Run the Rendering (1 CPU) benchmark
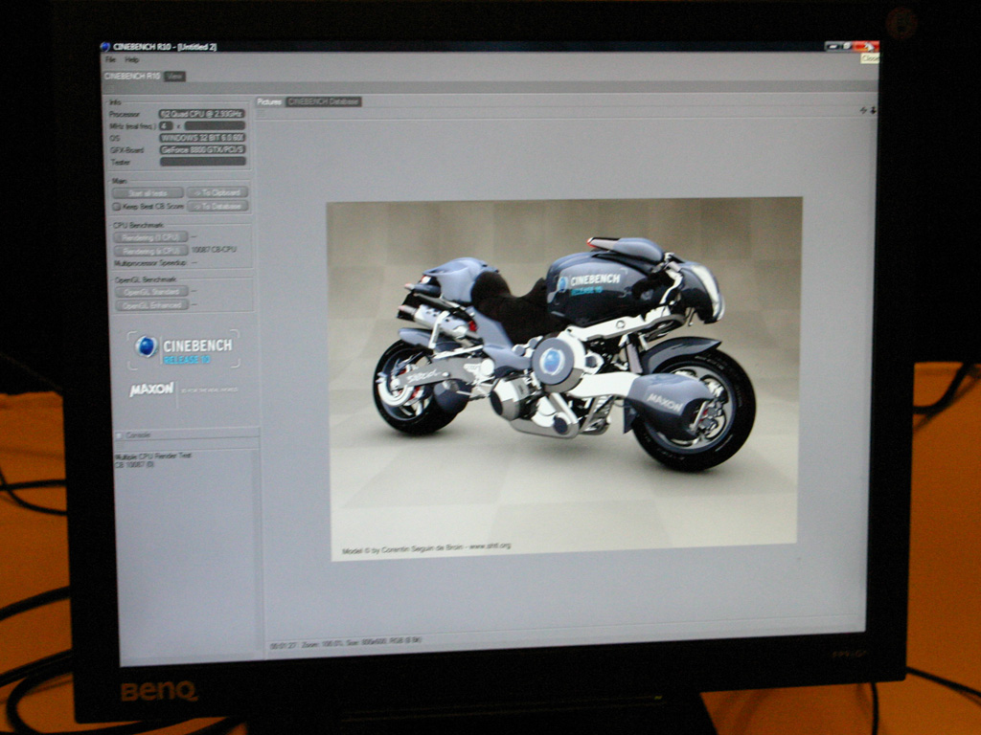Image resolution: width=981 pixels, height=735 pixels. tap(150, 237)
